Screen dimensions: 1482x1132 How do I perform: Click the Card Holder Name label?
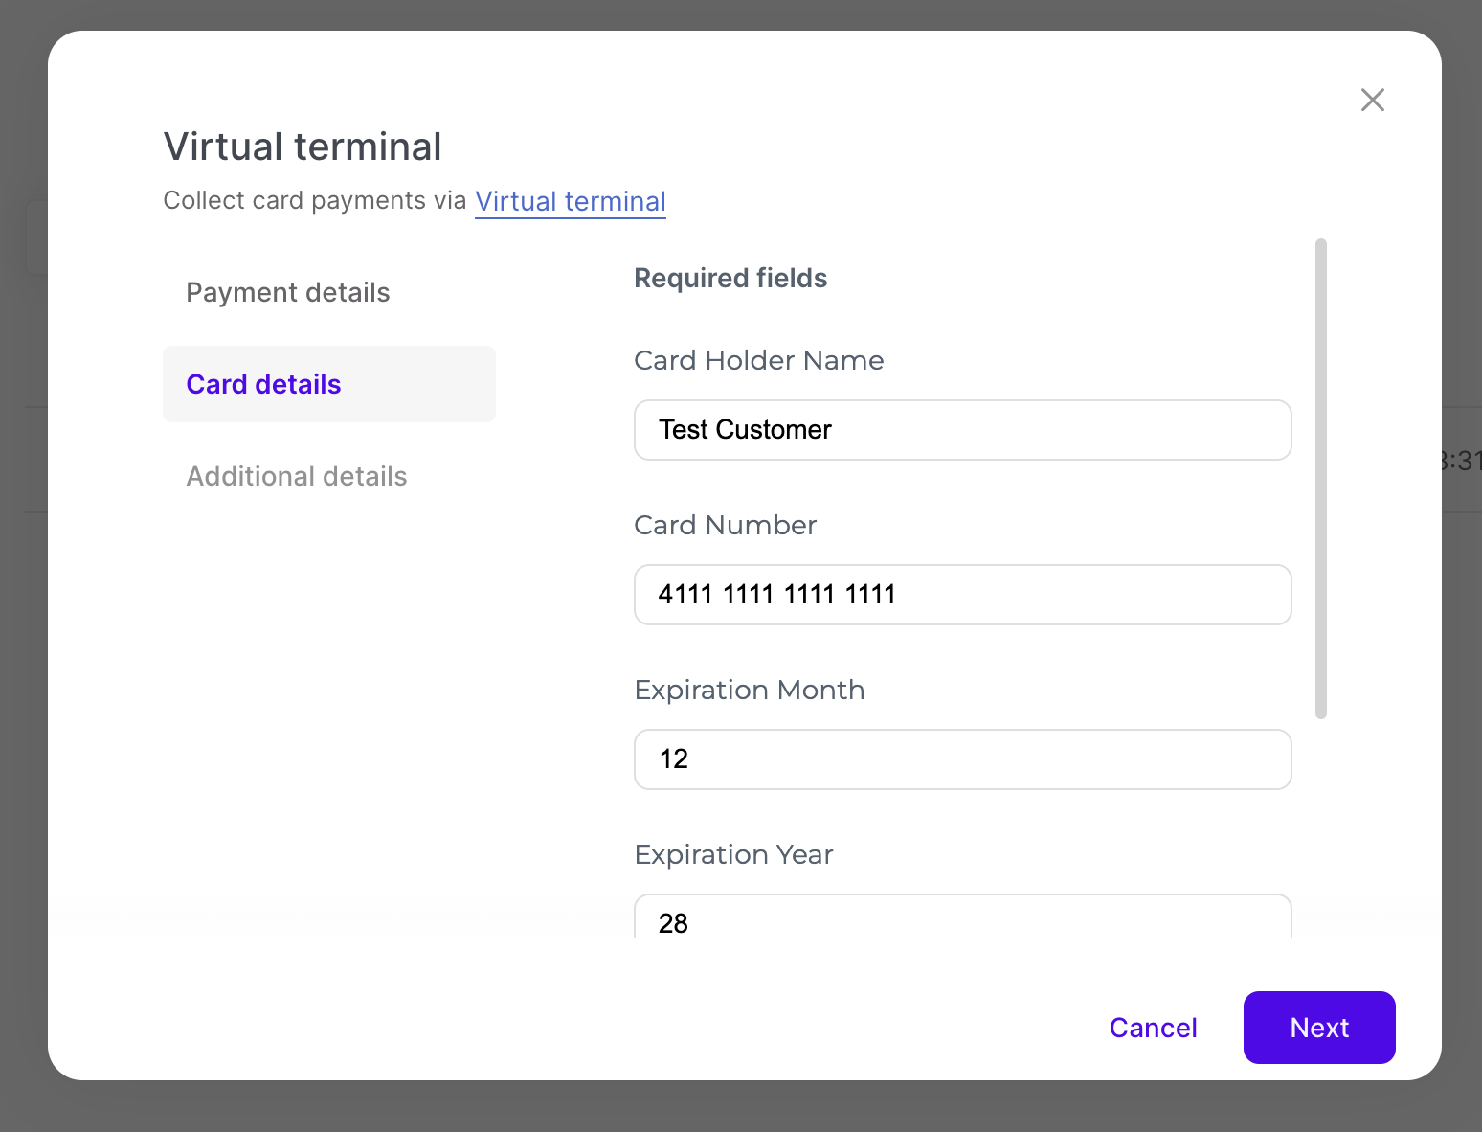(759, 360)
